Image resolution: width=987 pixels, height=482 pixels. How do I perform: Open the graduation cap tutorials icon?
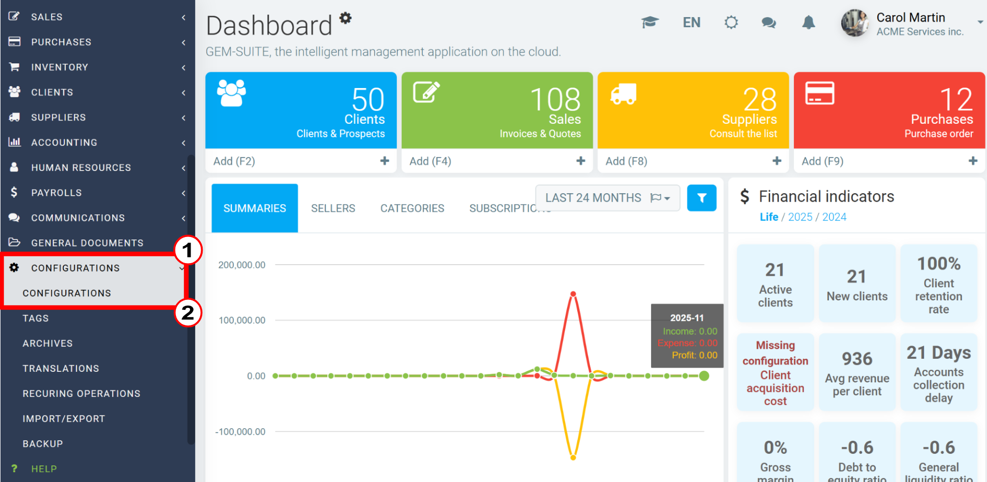tap(650, 22)
